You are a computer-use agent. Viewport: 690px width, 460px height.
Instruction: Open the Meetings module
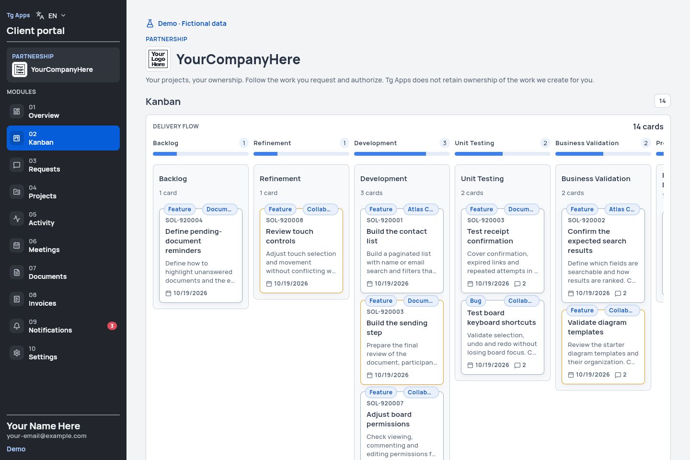click(63, 245)
